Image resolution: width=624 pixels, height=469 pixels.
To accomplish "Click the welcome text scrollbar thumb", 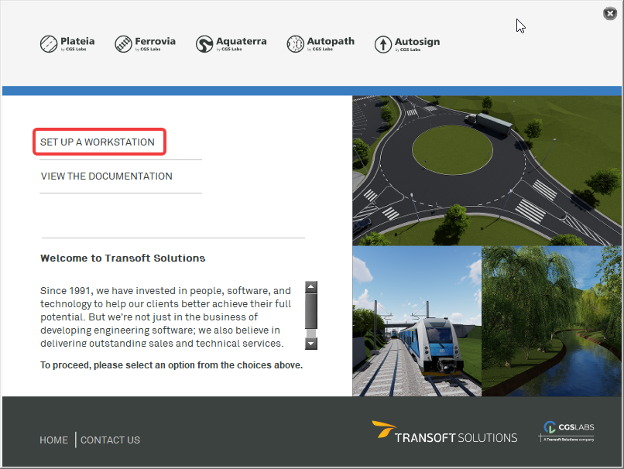I will (311, 311).
